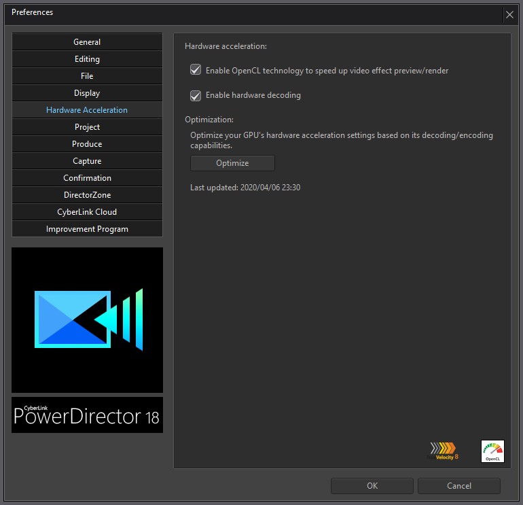Open DirectorZone preferences

pyautogui.click(x=87, y=195)
